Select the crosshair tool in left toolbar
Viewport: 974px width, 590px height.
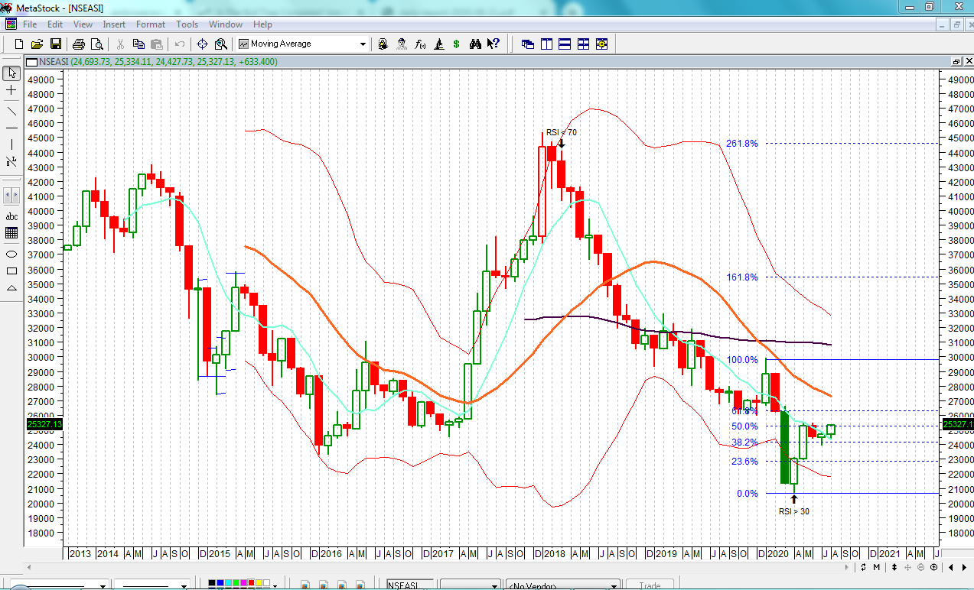(x=11, y=90)
